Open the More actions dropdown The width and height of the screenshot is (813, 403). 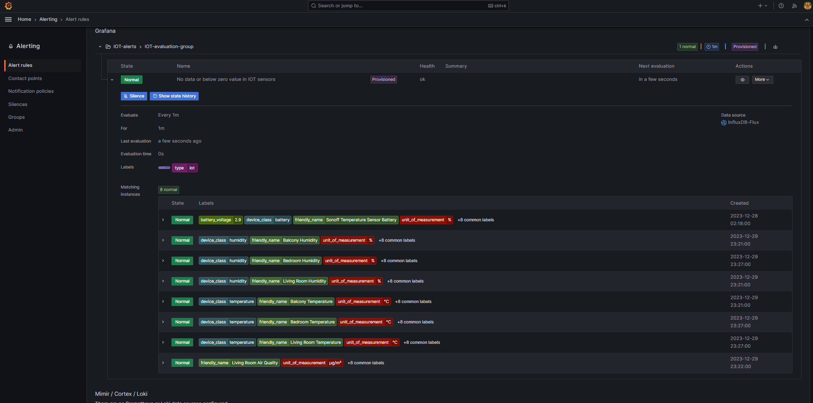(x=762, y=80)
